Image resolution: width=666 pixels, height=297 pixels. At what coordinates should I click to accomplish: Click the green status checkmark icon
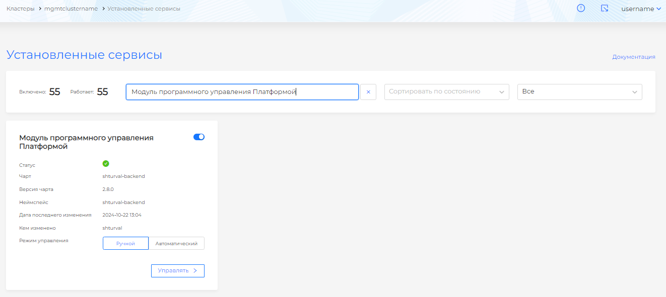pos(106,163)
